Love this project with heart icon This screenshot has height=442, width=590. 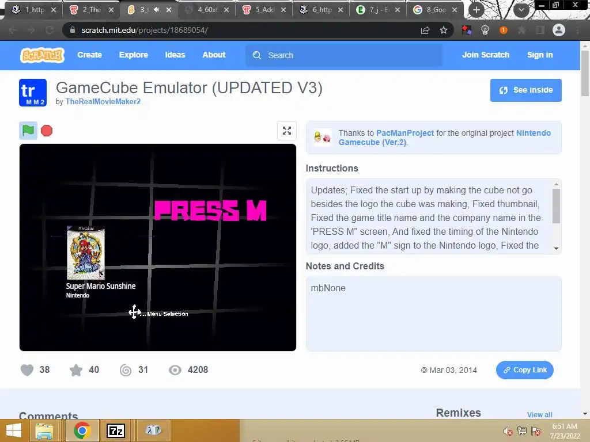click(27, 370)
